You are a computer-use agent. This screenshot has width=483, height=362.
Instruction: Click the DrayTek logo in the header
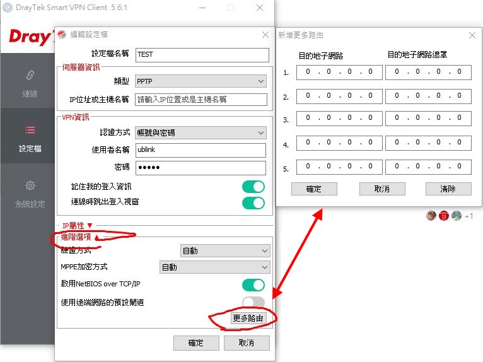28,37
